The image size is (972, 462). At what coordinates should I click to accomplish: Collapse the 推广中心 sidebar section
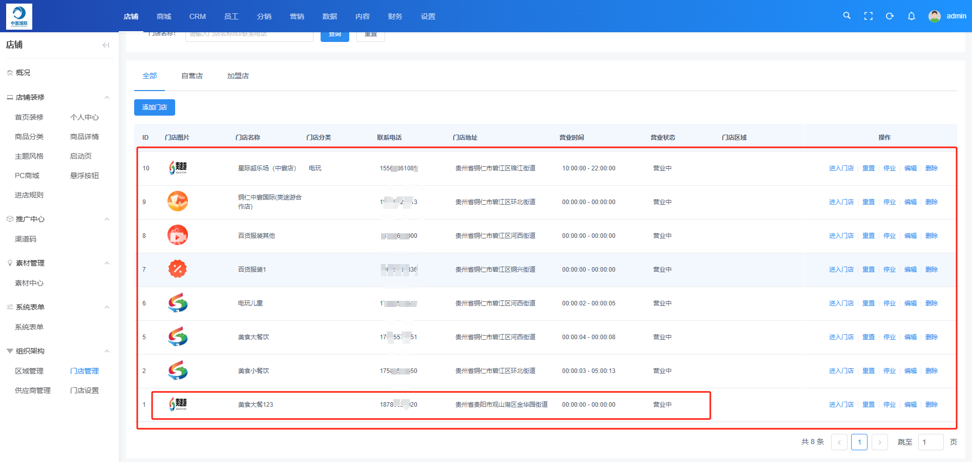[x=107, y=219]
